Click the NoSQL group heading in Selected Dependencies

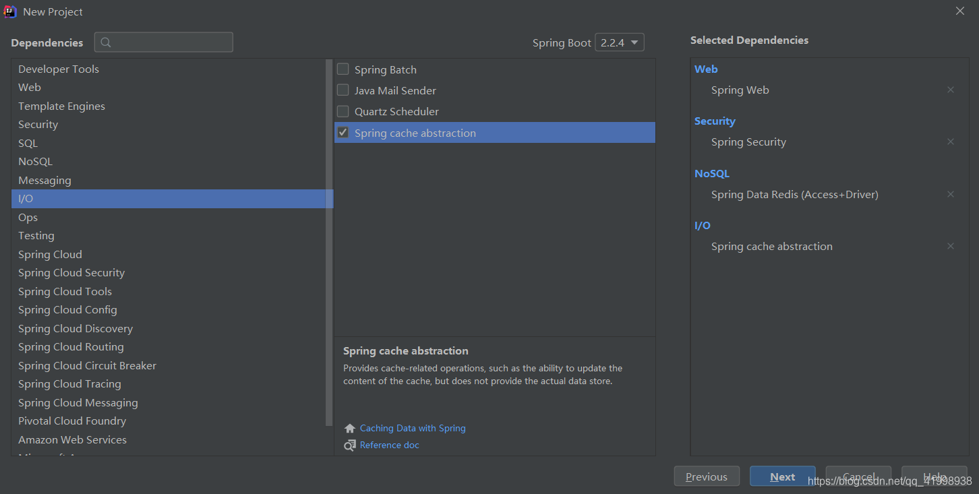[712, 173]
